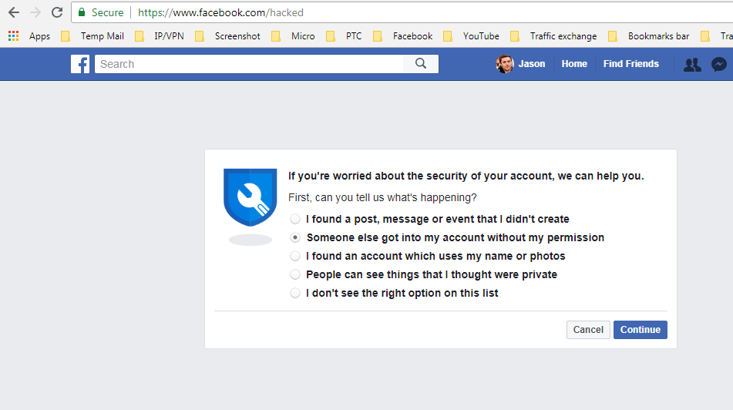Select 'I don't see the right option' radio

tap(295, 293)
